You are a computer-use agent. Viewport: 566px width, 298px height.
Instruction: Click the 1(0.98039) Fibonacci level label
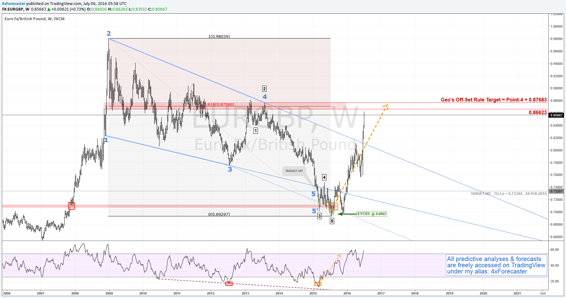pos(219,37)
